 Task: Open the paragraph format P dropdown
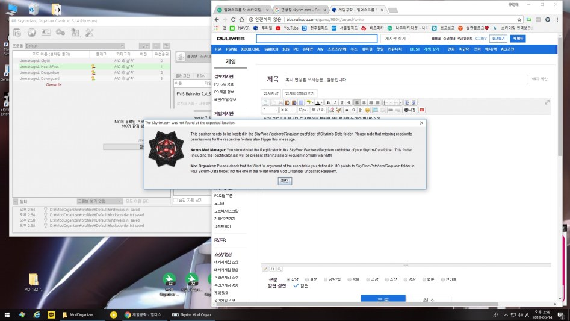click(x=271, y=110)
